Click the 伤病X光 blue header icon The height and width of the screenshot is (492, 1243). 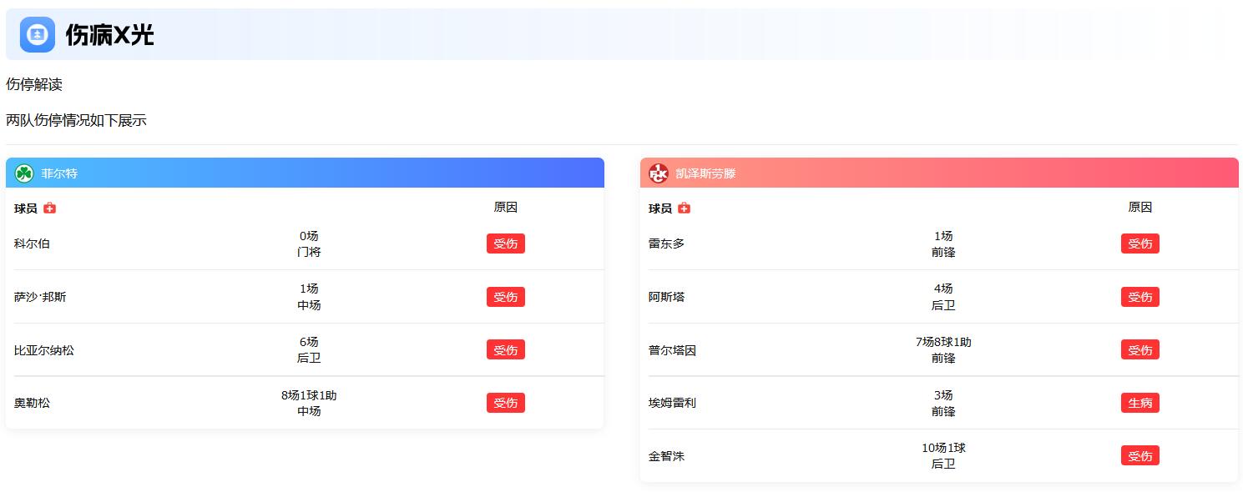37,35
